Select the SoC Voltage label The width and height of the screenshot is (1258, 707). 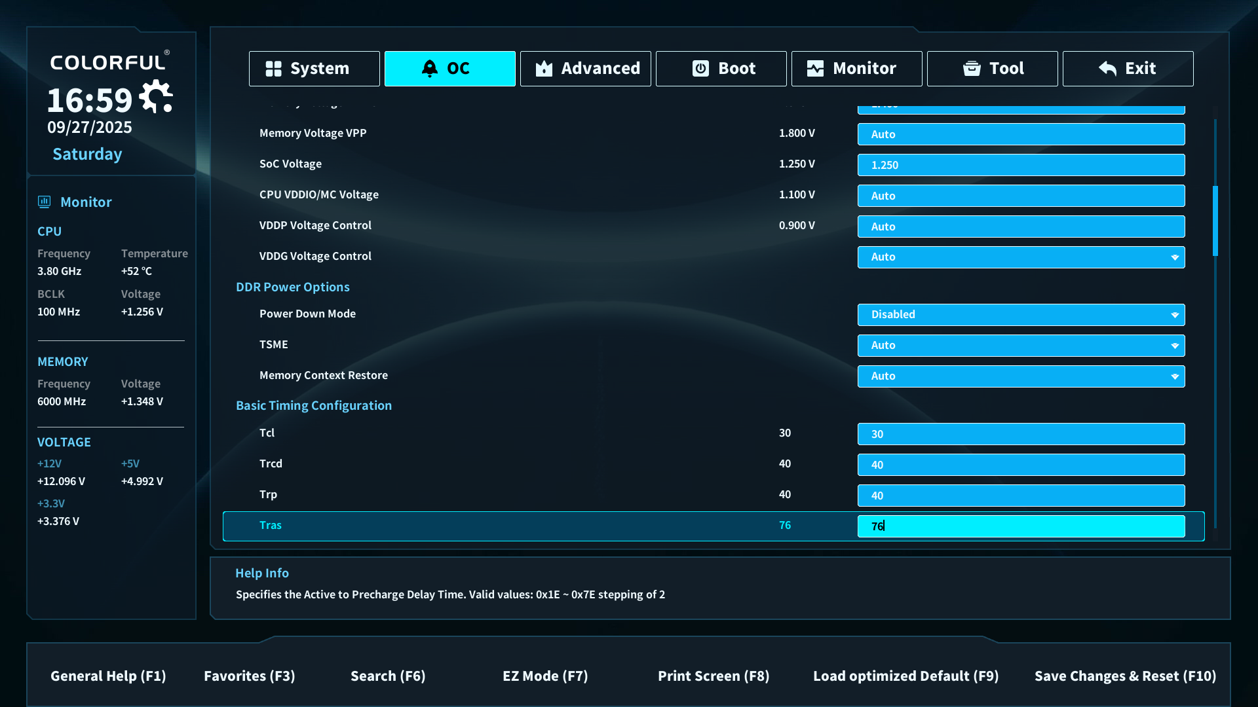(x=290, y=164)
